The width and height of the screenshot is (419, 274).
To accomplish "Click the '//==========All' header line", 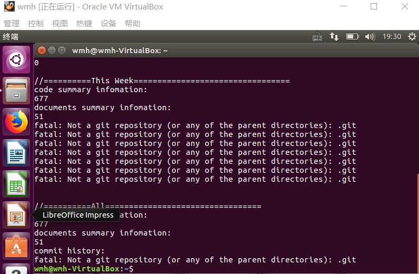I will click(x=147, y=207).
